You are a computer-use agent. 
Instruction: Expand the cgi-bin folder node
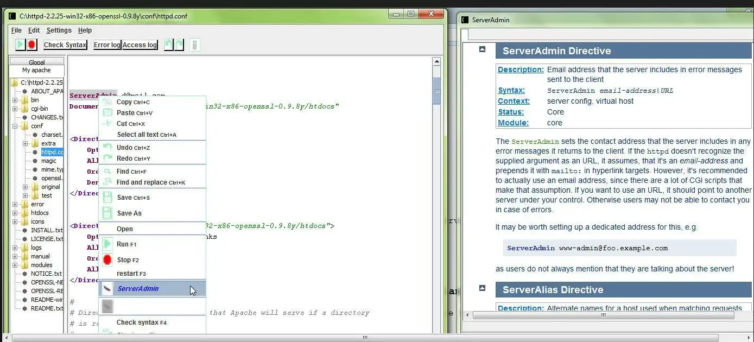tap(15, 109)
